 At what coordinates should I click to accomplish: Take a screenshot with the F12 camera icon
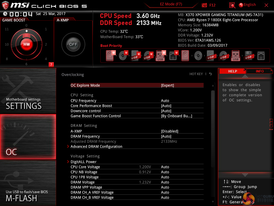coord(204,5)
